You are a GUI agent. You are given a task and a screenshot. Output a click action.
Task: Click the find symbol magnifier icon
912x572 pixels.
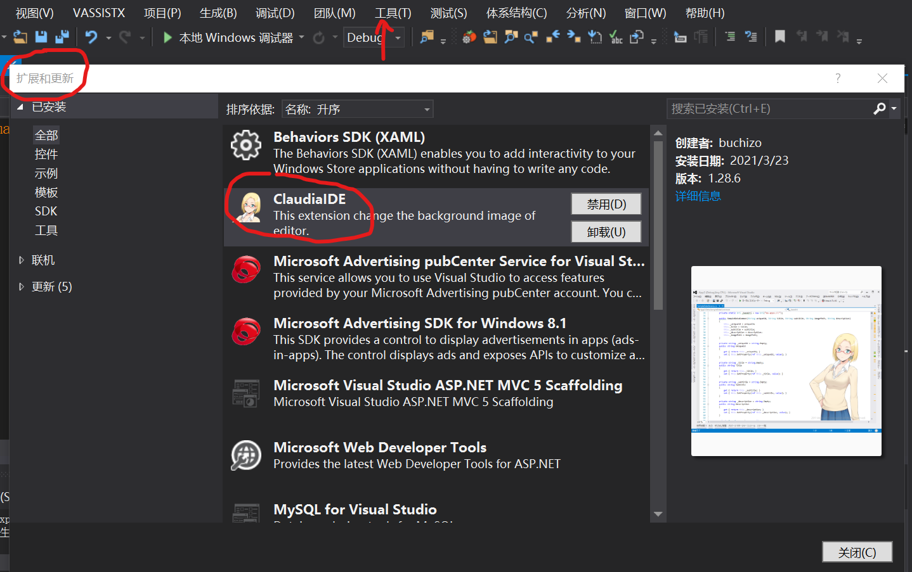(511, 37)
